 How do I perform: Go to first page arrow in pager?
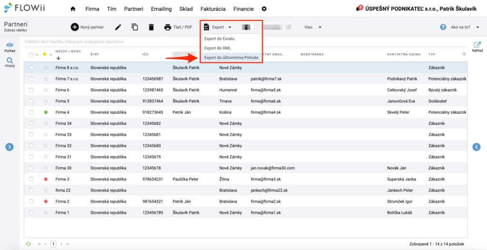pos(39,244)
